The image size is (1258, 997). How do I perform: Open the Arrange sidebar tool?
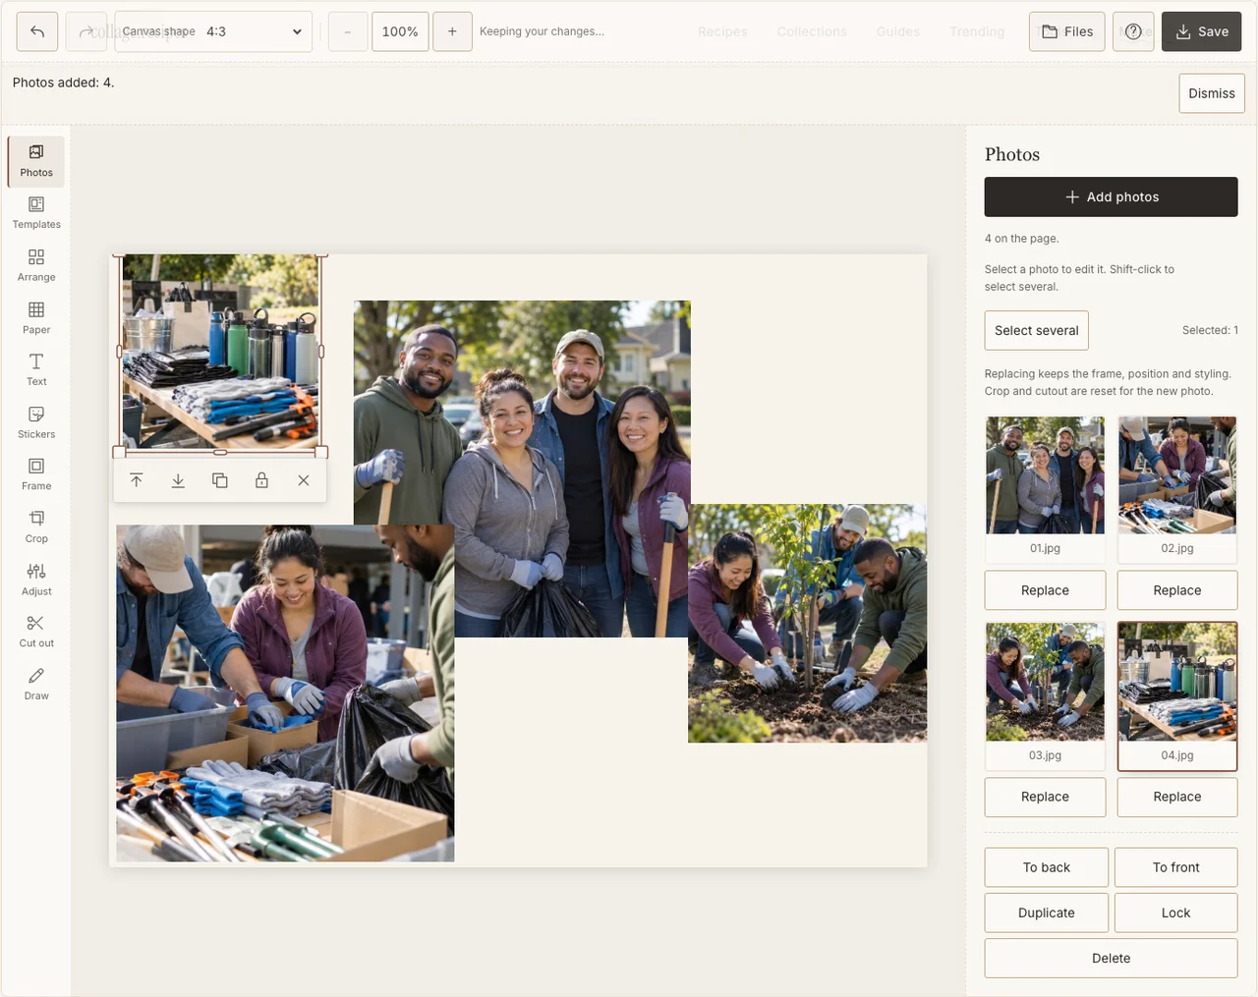pos(36,265)
